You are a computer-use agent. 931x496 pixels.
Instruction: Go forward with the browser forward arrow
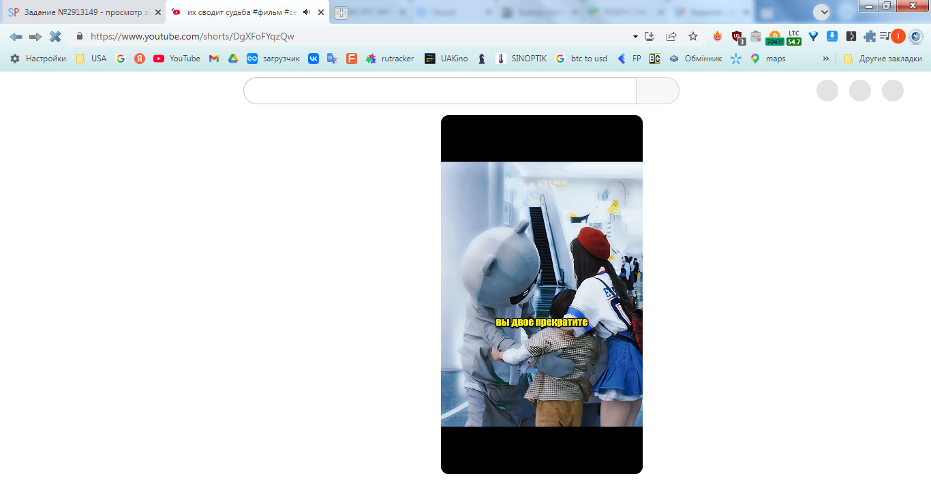[x=35, y=36]
